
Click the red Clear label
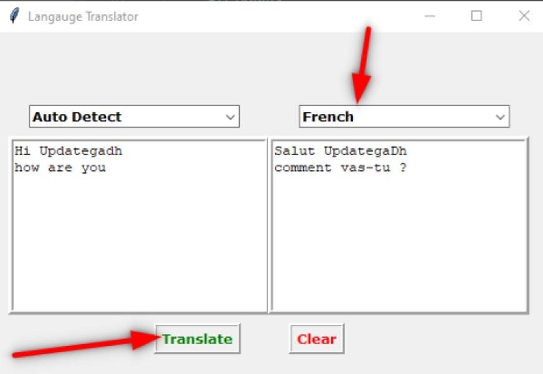coord(316,338)
